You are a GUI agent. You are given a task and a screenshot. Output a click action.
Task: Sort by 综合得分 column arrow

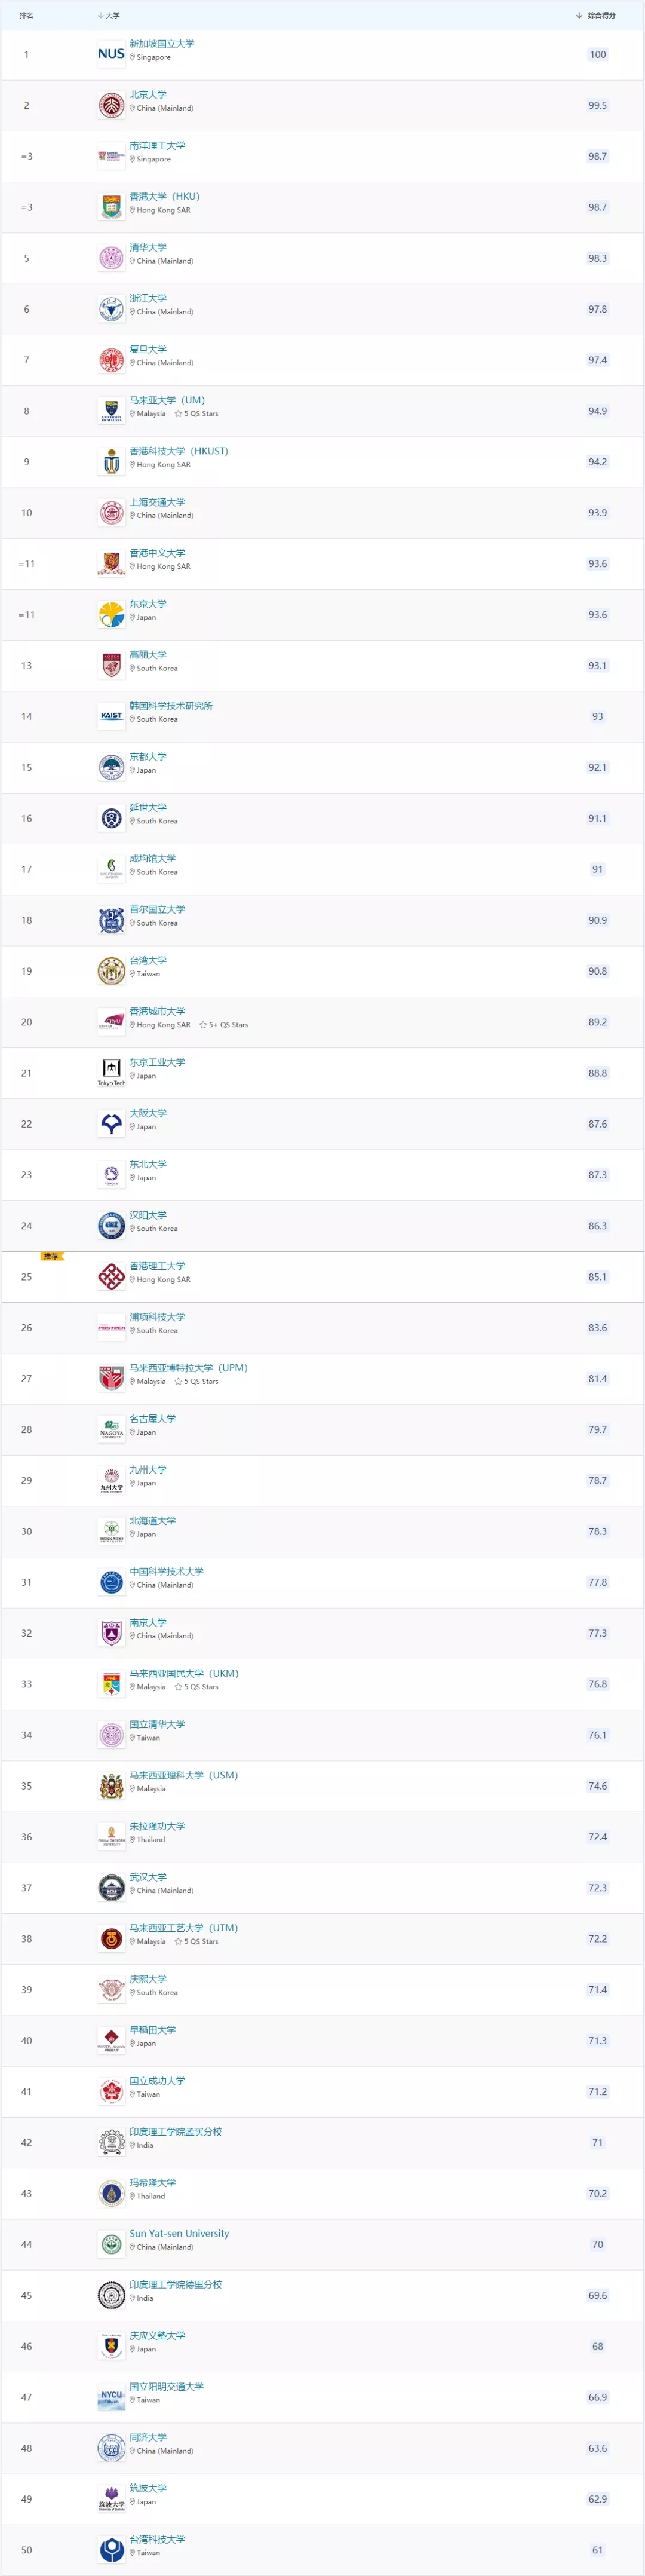point(579,16)
